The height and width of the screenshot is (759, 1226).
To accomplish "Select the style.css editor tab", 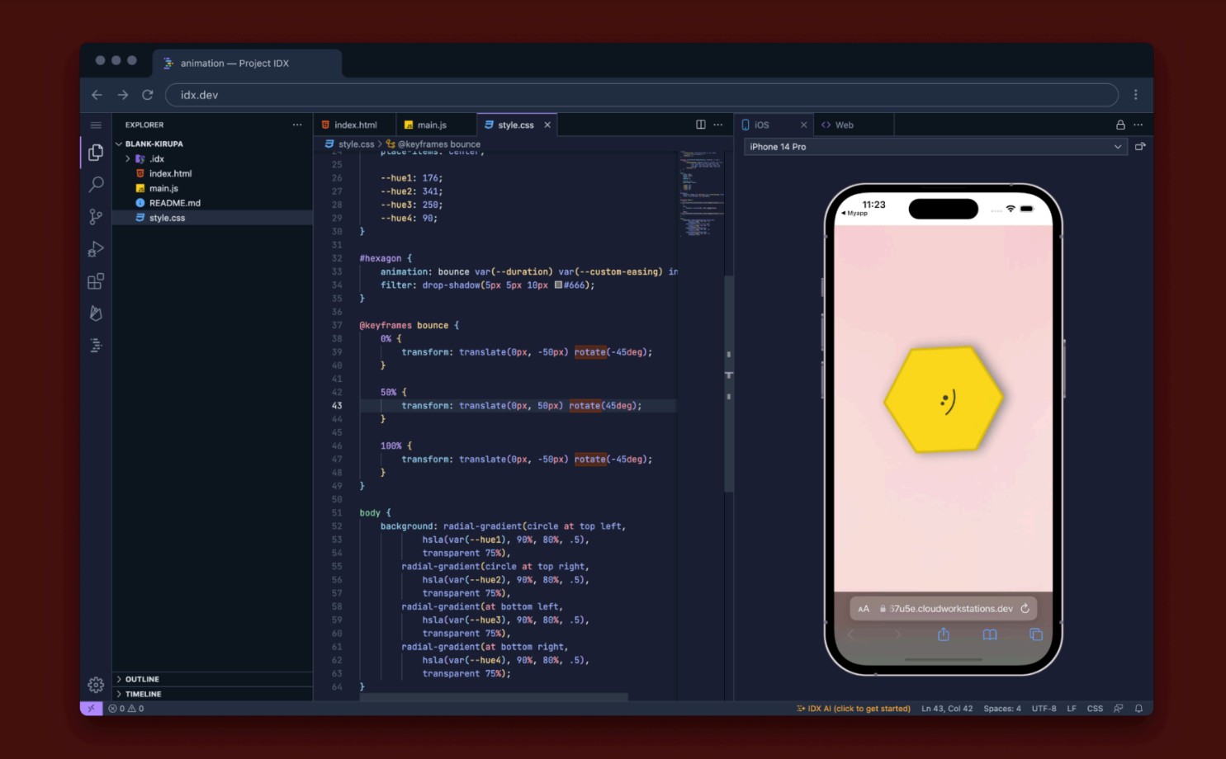I will pyautogui.click(x=516, y=125).
